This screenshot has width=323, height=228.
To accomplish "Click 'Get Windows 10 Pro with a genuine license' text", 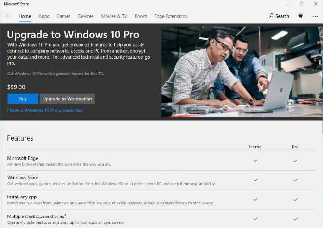I will 56,74.
